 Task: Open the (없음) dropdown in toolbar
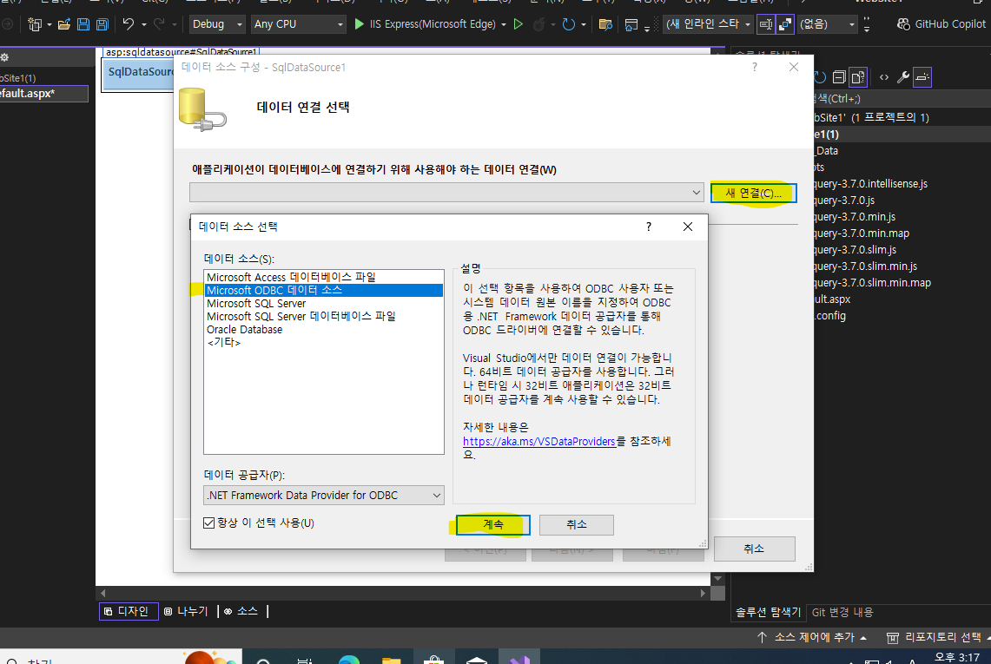click(x=828, y=24)
